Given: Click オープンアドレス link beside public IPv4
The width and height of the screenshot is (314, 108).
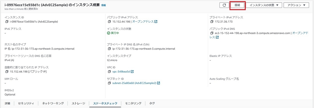Looking at the screenshot, I should click(x=143, y=22).
